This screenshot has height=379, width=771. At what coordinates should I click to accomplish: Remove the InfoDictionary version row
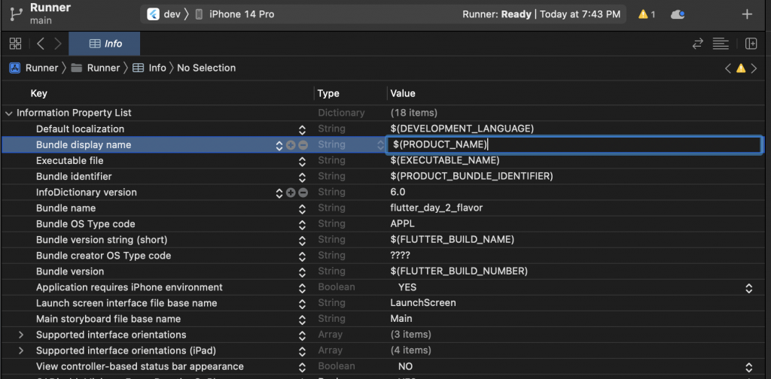pyautogui.click(x=303, y=193)
